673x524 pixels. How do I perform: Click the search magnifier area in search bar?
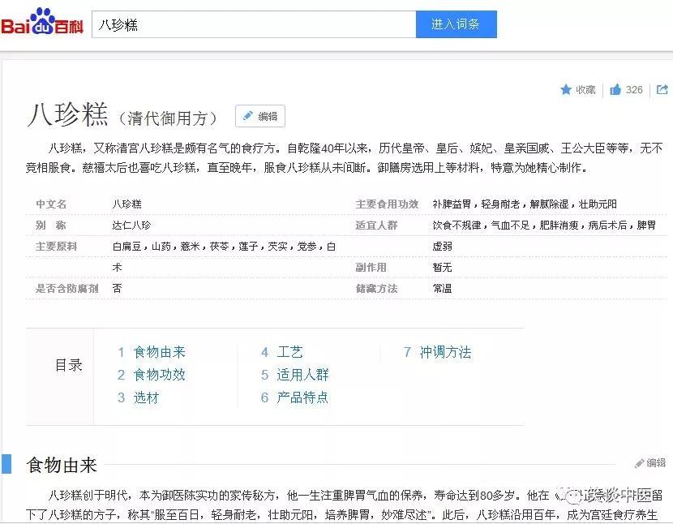pyautogui.click(x=456, y=24)
